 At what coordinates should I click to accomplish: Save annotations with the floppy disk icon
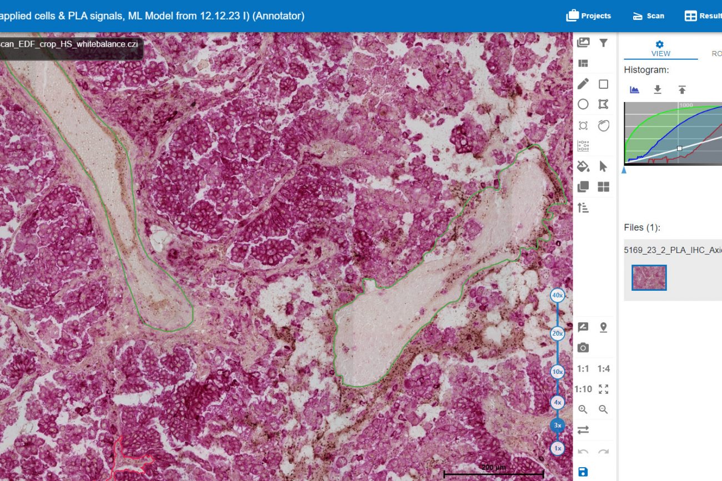[583, 472]
